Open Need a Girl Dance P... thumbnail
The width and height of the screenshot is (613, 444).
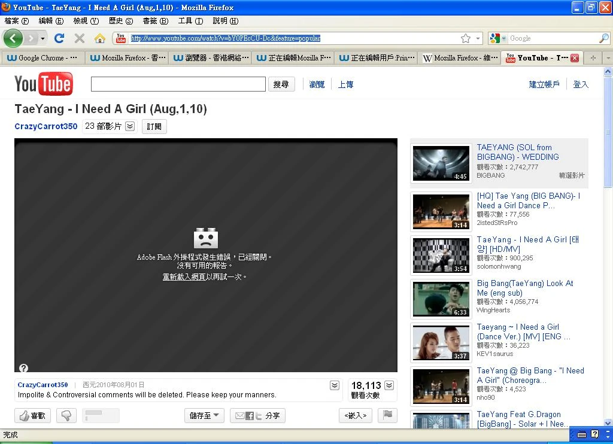[441, 211]
